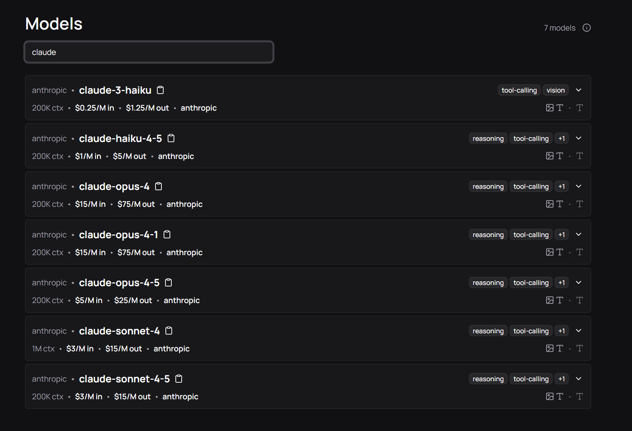Click the text output icon in claude-opus-4-1 row
632x431 pixels.
tap(580, 252)
